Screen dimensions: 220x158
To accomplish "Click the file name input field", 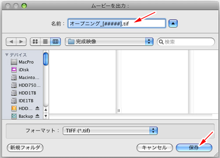I will [x=117, y=23].
